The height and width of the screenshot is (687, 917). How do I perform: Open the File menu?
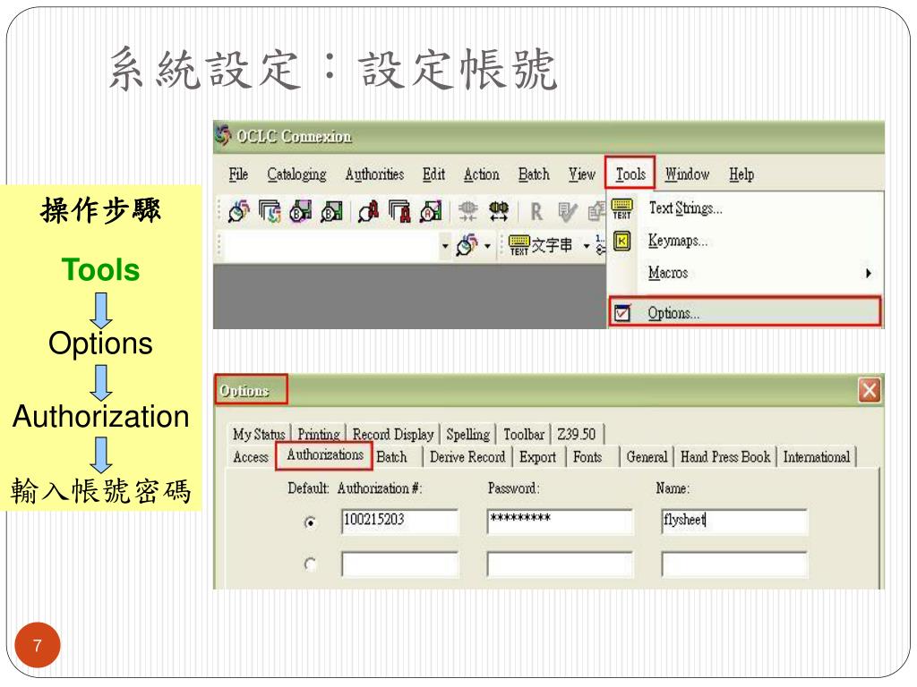tap(238, 174)
